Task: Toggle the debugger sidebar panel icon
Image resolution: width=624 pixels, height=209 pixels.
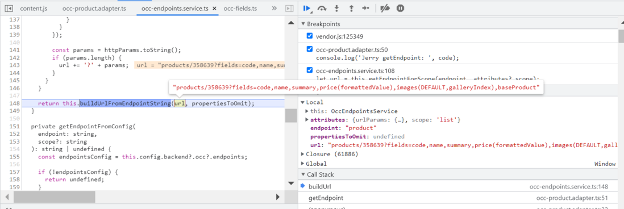Action: pyautogui.click(x=290, y=9)
